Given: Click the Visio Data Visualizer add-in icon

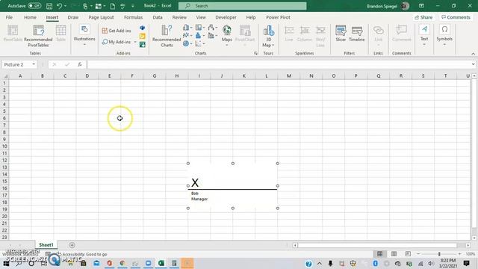Looking at the screenshot, I should 143,28.
